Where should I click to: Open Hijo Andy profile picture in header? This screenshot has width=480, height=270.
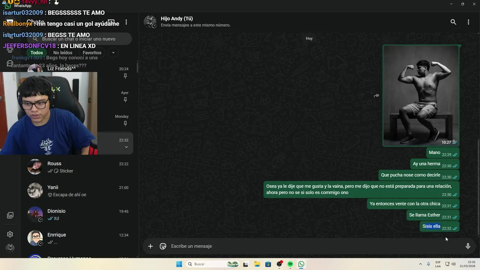point(150,22)
